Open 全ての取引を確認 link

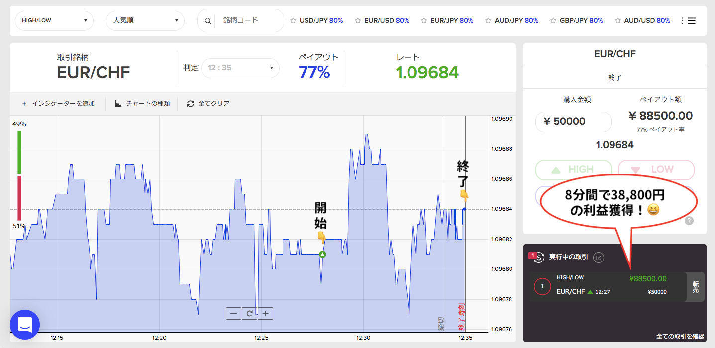(680, 336)
